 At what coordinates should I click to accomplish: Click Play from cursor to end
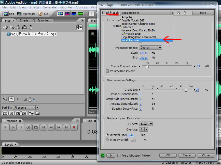pos(28,127)
